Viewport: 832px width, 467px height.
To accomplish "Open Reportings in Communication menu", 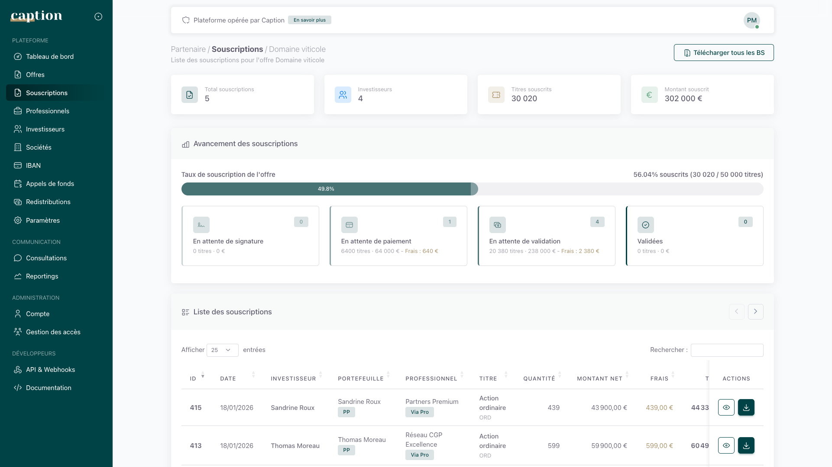I will point(42,276).
